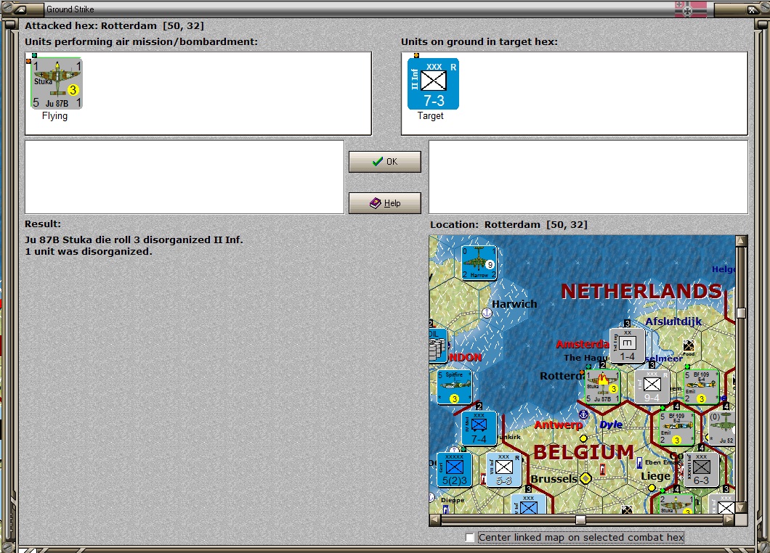Click 'Ju 87B Stuka die roll 3' result line
The width and height of the screenshot is (770, 553).
(x=134, y=240)
